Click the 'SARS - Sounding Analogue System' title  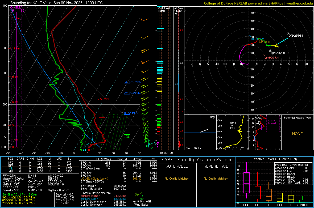(196, 160)
